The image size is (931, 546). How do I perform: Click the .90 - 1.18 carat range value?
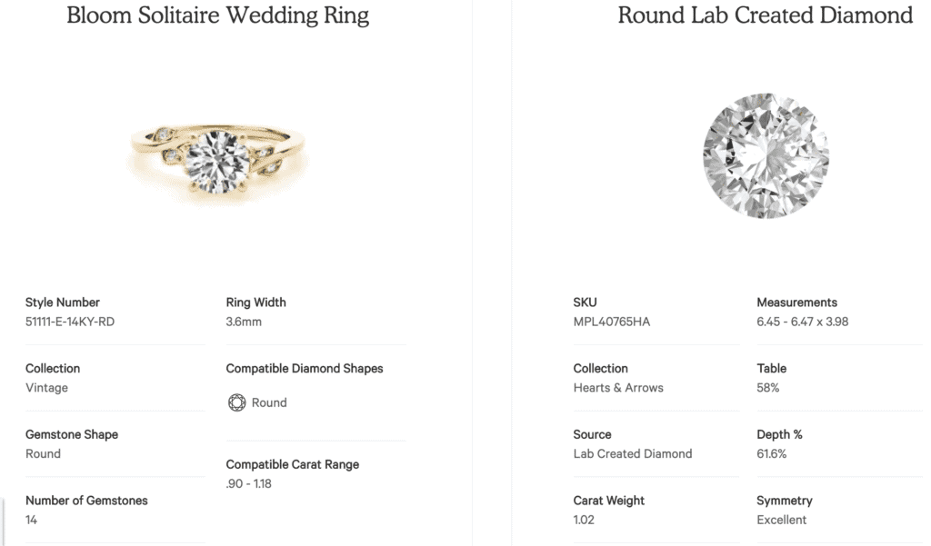[x=249, y=483]
